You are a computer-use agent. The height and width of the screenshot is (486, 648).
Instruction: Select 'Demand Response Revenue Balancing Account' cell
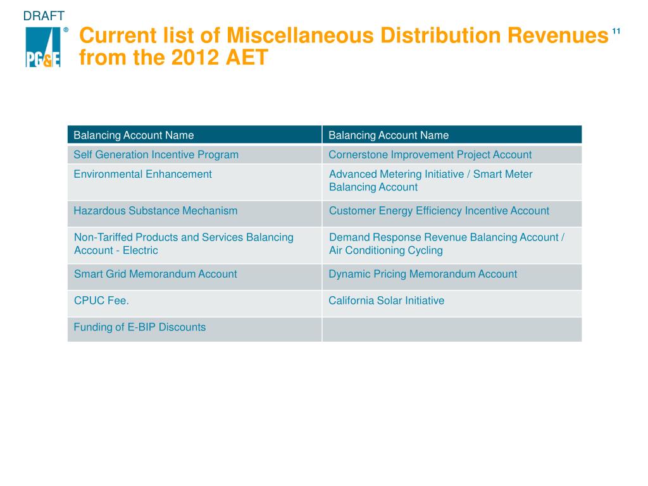point(452,246)
